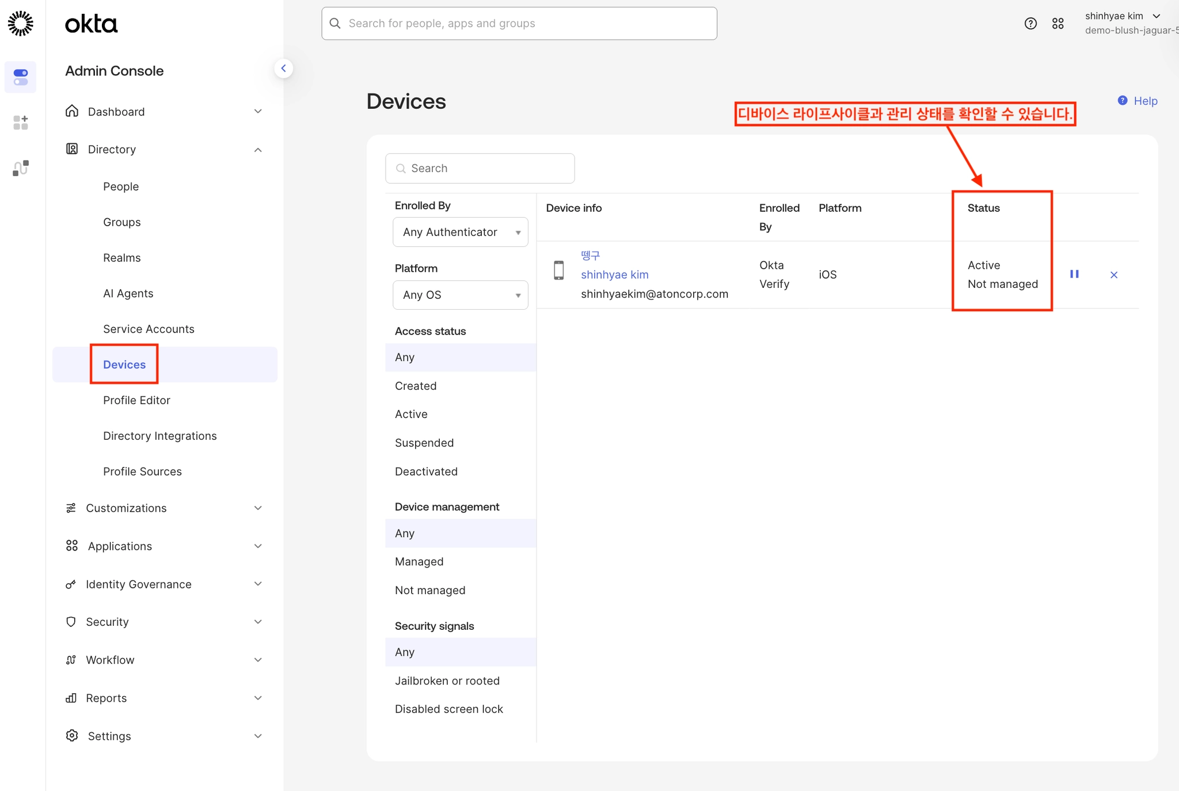This screenshot has width=1179, height=791.
Task: Click the Okta sunburst logo icon
Action: pos(21,24)
